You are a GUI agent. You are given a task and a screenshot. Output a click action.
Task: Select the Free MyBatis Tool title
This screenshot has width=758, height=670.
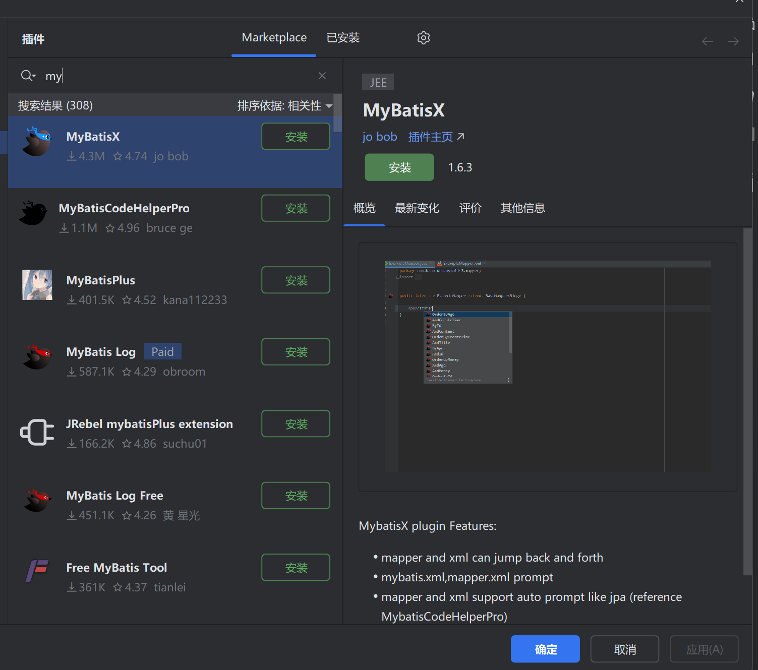116,568
